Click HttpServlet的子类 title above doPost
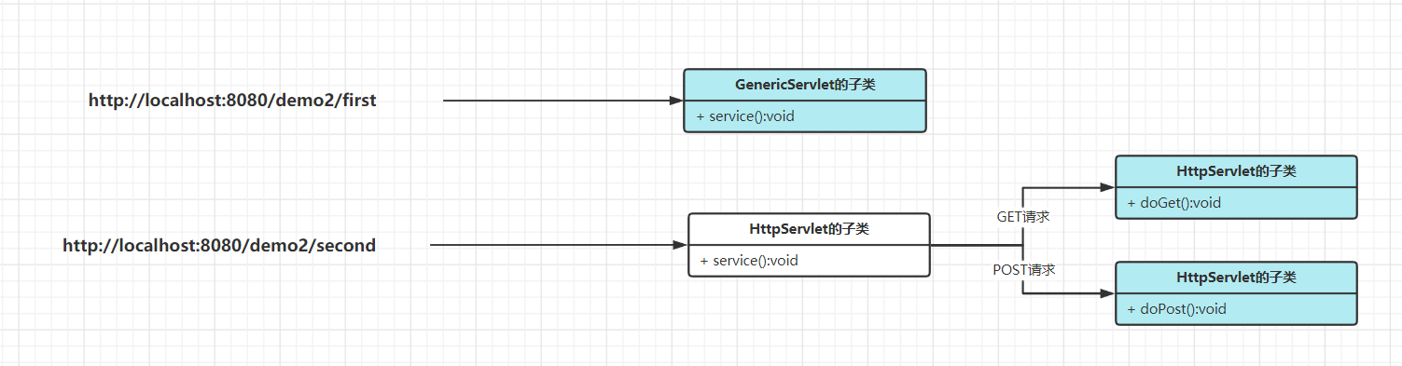1402x366 pixels. 1237,278
